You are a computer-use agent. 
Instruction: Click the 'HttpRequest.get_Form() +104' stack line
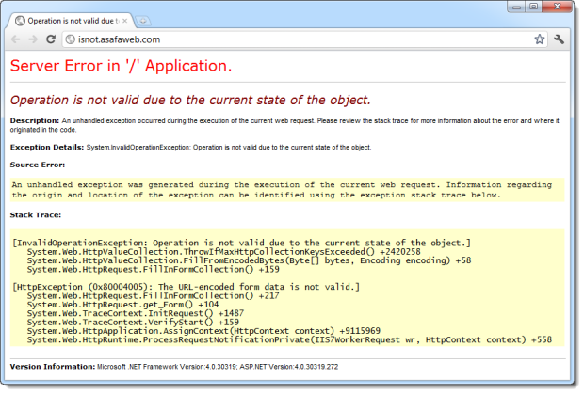[122, 305]
